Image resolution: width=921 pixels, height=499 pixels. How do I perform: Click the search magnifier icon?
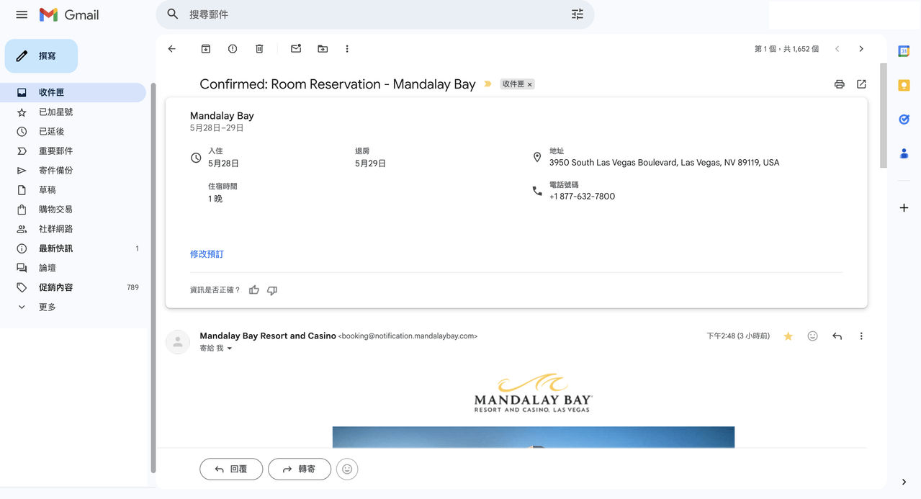pyautogui.click(x=173, y=14)
